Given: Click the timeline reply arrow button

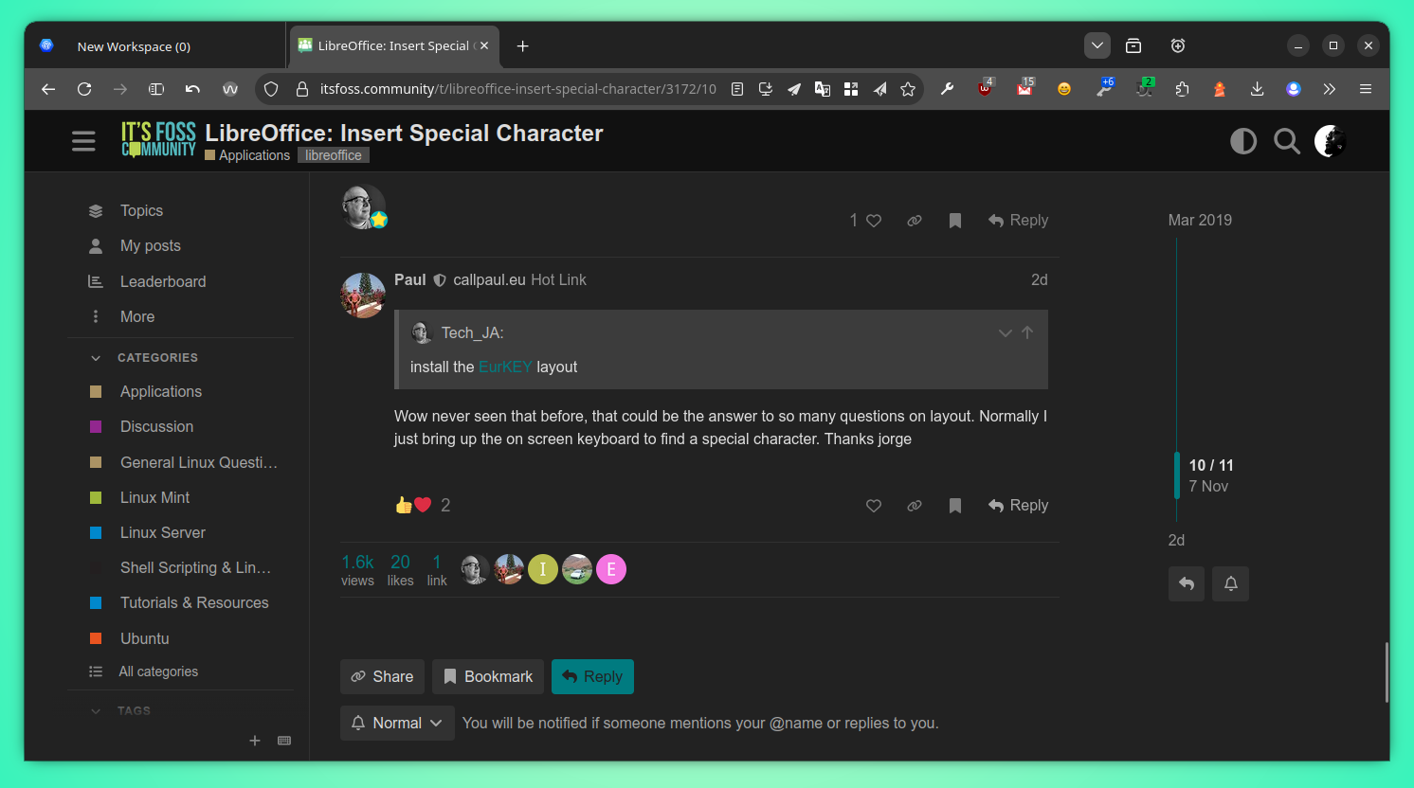Looking at the screenshot, I should [x=1186, y=583].
